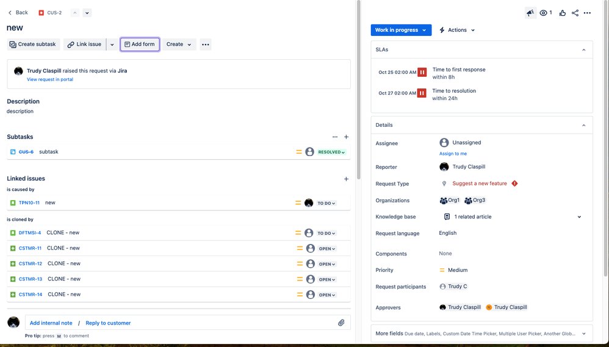The width and height of the screenshot is (609, 347).
Task: Click reporter Trudy Claspill
Action: (463, 166)
